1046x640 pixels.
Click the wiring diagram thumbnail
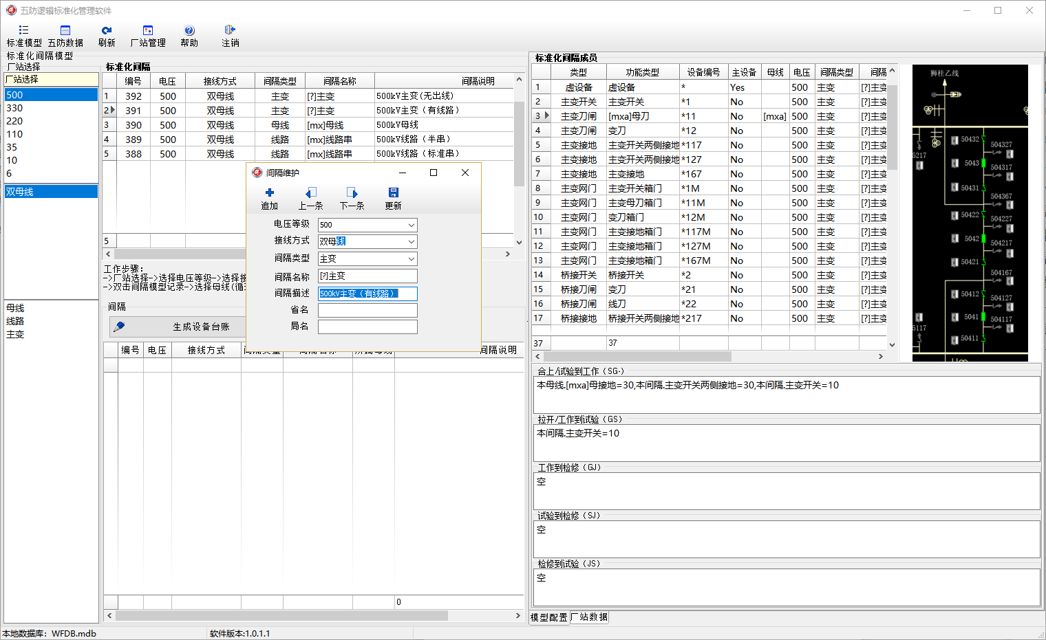click(970, 213)
